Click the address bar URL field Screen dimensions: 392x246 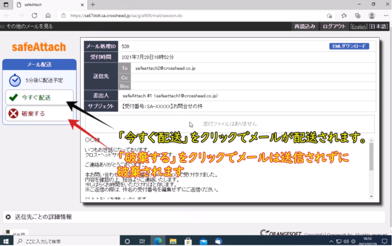coord(193,15)
